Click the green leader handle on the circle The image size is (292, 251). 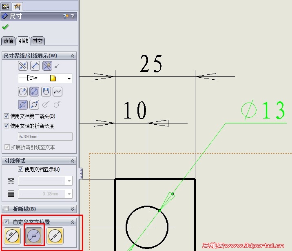(159, 211)
